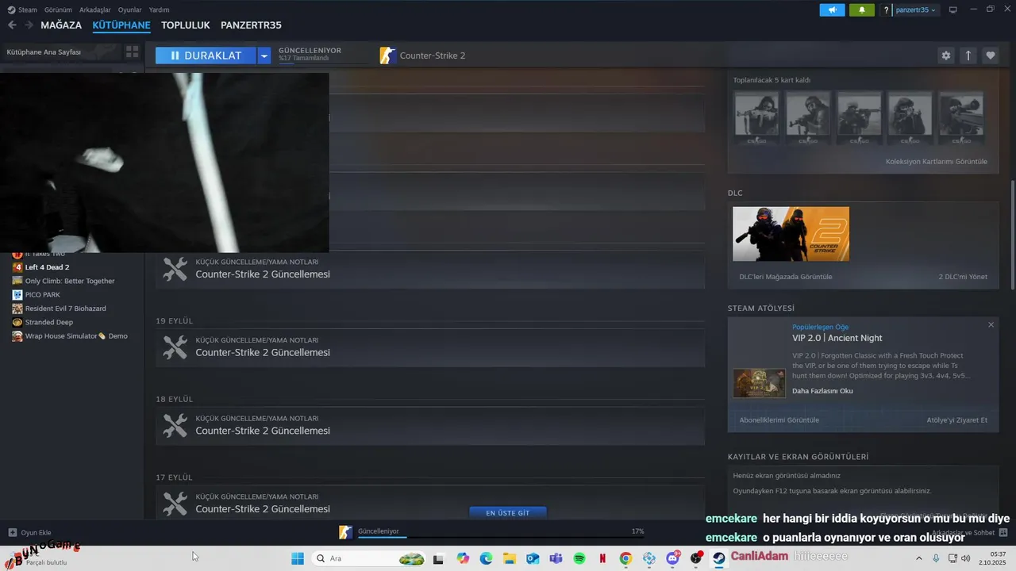The width and height of the screenshot is (1016, 571).
Task: Click Stranded Deep game icon
Action: (17, 322)
